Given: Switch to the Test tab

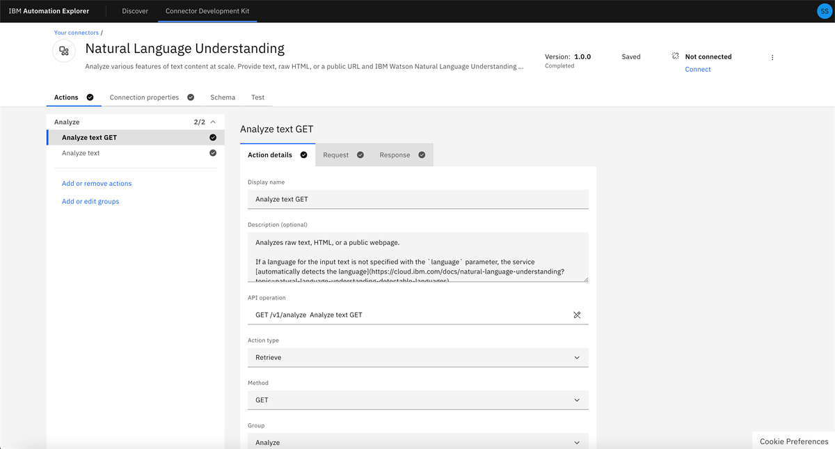Looking at the screenshot, I should pos(257,97).
